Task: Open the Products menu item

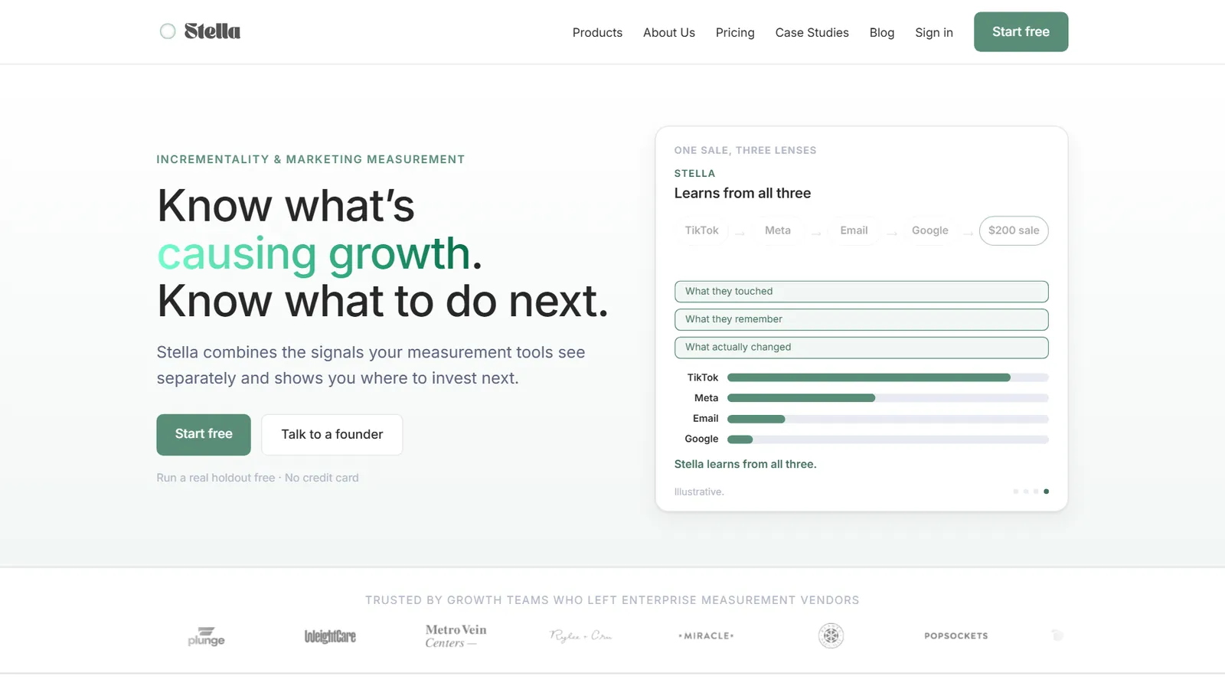Action: 597,32
